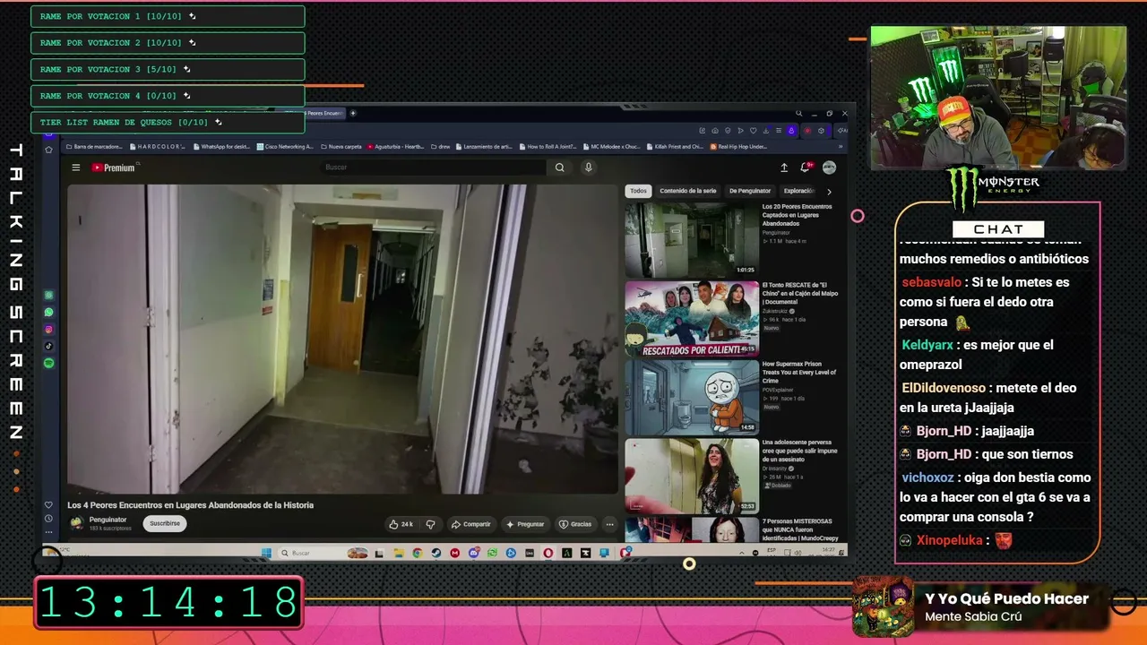Open the 'Nueva carpeta' bookmark folder
This screenshot has height=645, width=1147.
(x=341, y=146)
